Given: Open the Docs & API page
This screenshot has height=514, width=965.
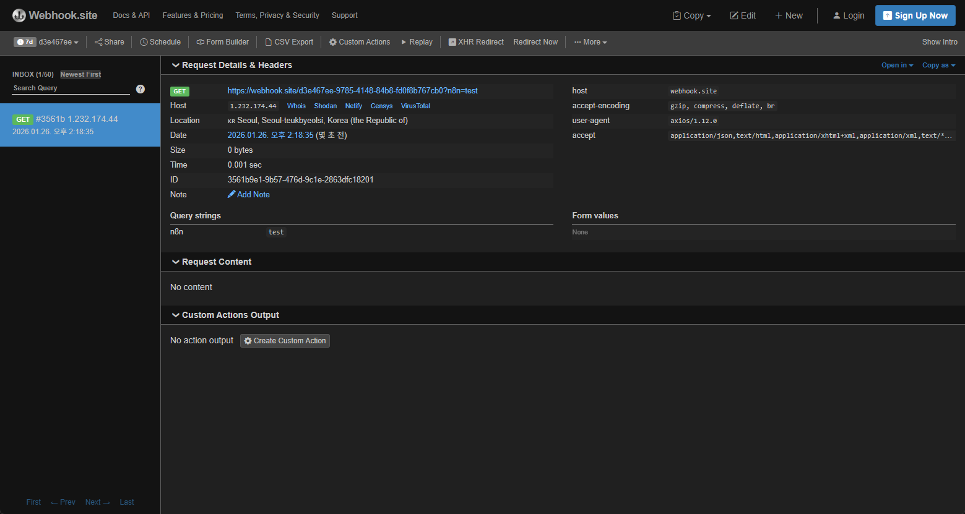Looking at the screenshot, I should (x=131, y=15).
